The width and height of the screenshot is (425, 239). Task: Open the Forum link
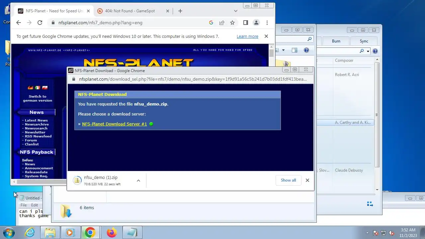click(x=31, y=140)
